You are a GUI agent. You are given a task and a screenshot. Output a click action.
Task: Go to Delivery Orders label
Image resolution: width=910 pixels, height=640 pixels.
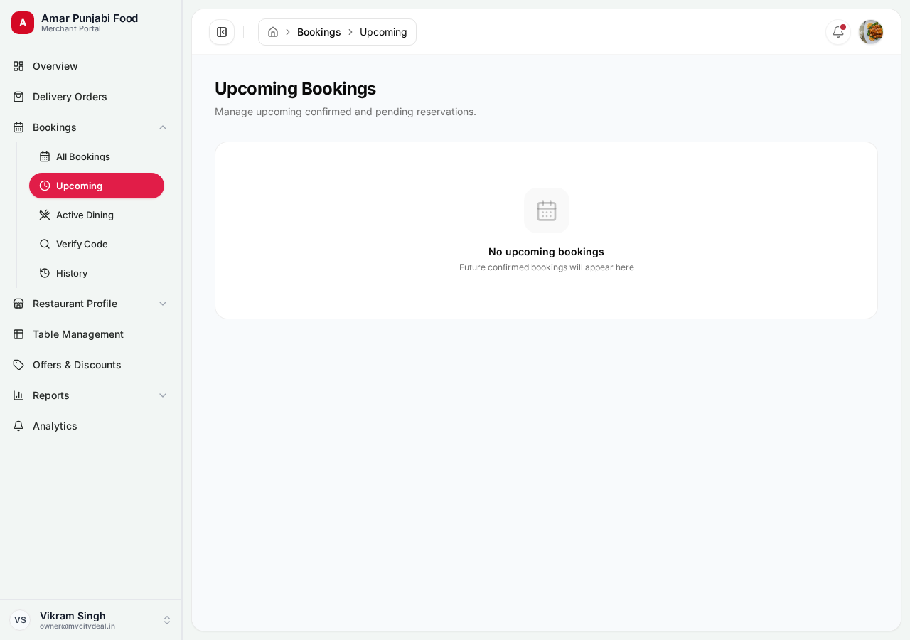point(70,97)
